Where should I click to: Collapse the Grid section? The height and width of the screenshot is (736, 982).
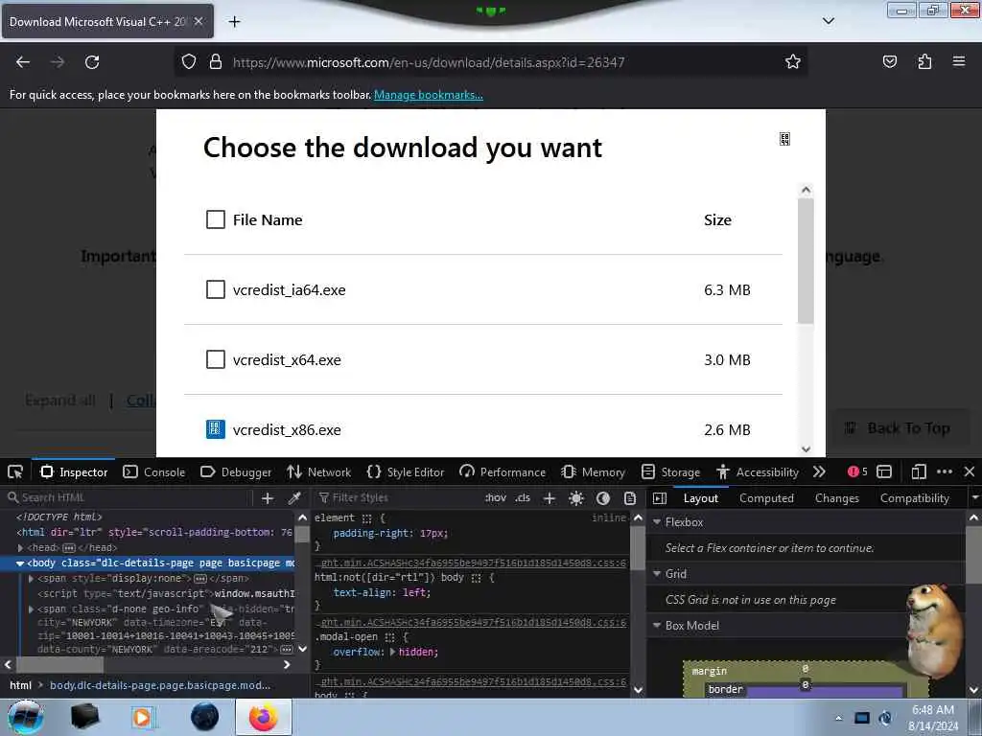(656, 574)
